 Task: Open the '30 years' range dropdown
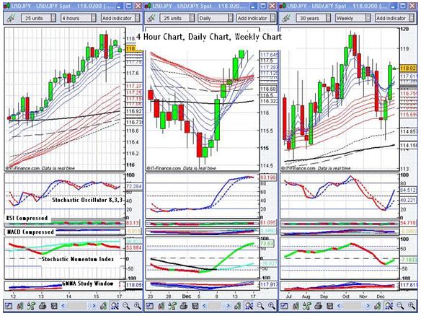click(314, 18)
